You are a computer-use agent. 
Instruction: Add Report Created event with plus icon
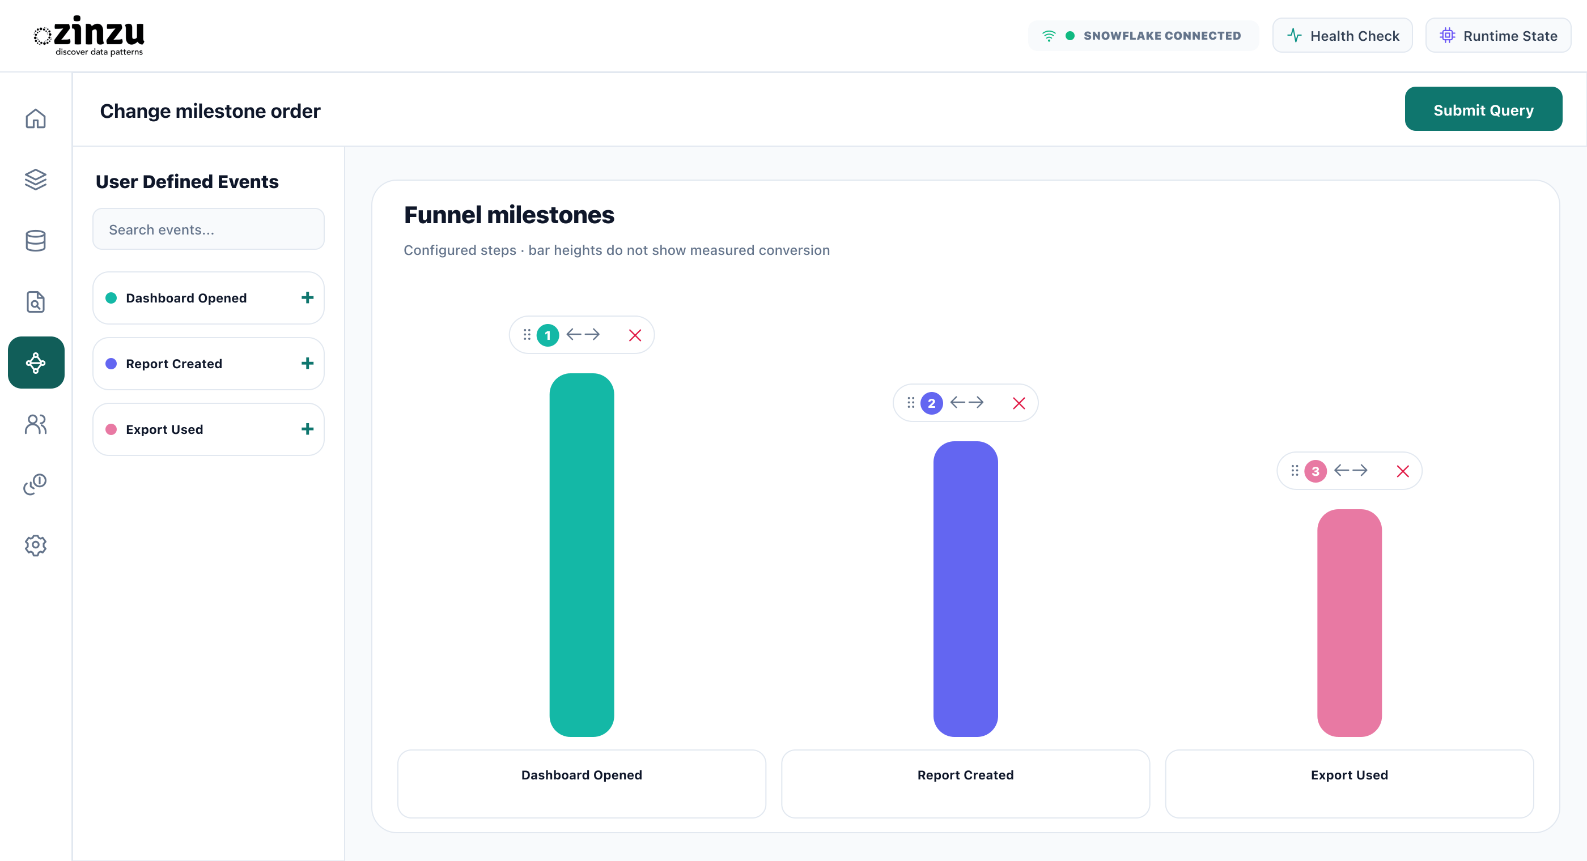[307, 363]
